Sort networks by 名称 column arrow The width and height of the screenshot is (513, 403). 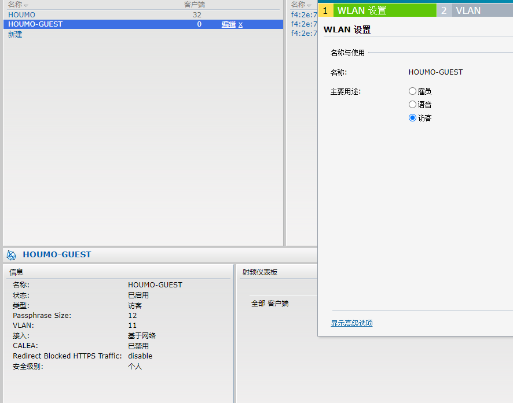coord(26,6)
